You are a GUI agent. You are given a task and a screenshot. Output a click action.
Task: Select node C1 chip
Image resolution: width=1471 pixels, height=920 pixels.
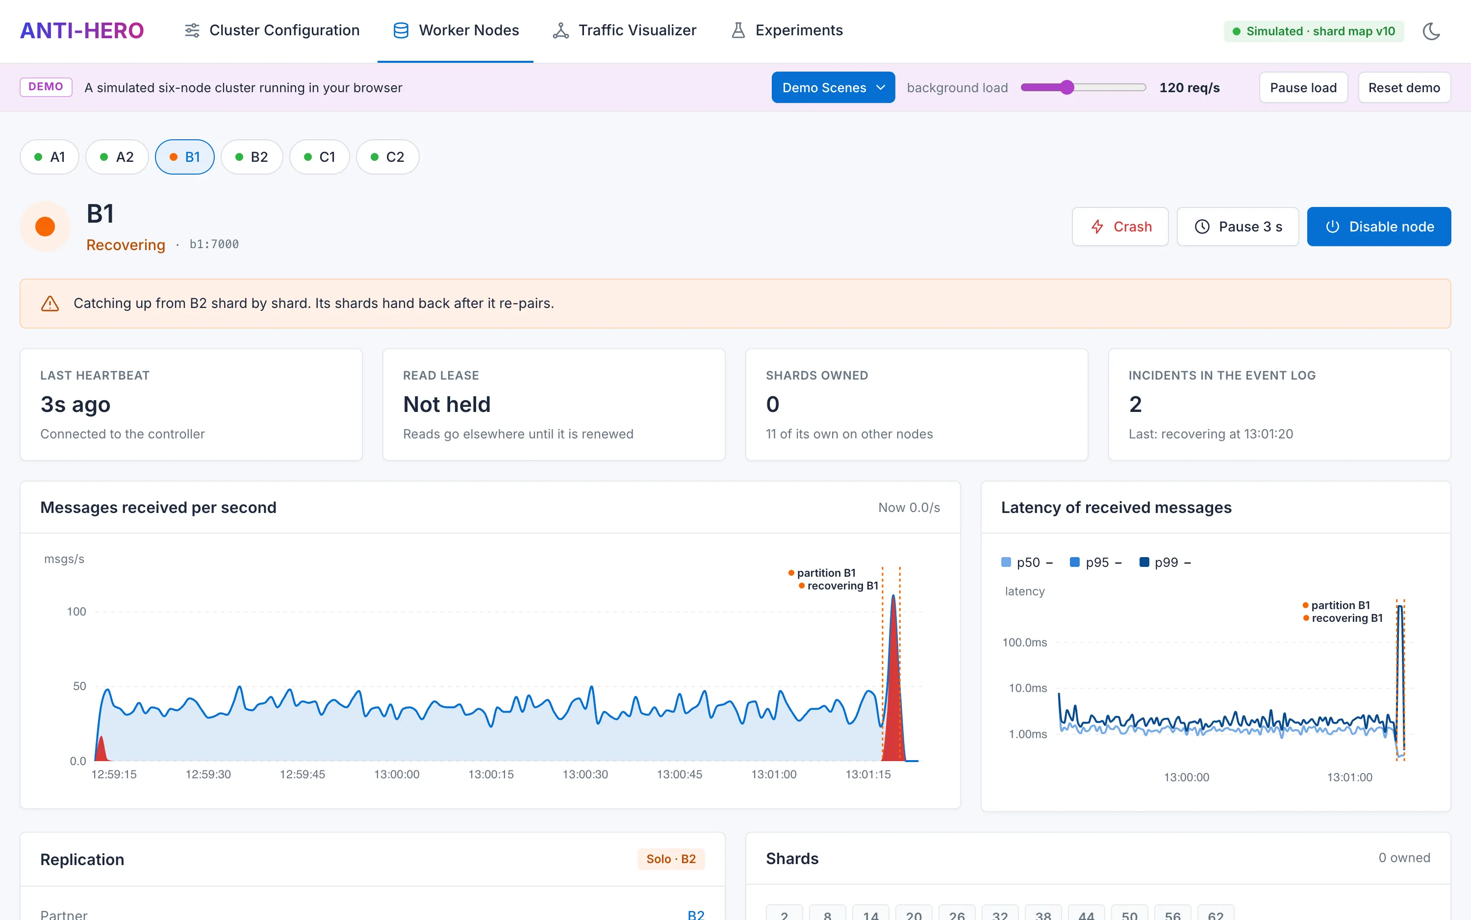319,157
